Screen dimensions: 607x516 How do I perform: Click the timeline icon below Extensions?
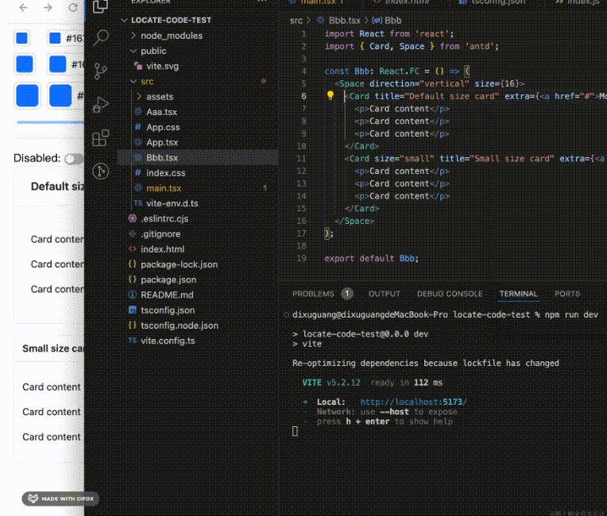101,171
